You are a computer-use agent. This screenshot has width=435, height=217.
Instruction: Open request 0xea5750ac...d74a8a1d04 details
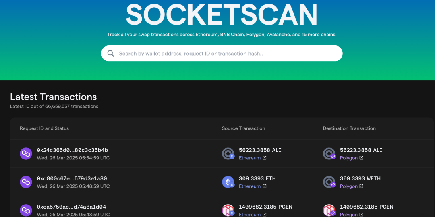tap(72, 207)
